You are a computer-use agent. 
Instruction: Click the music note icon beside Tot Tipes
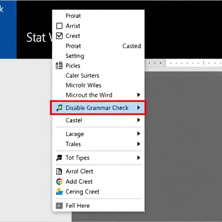point(59,157)
